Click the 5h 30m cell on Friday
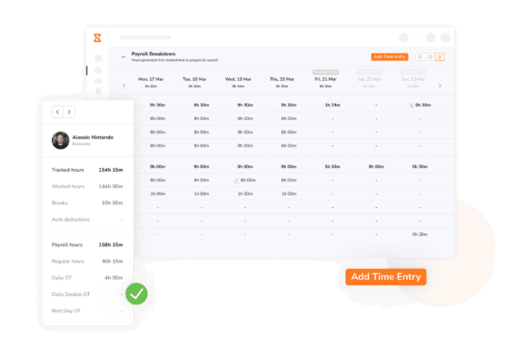The image size is (515, 346). coord(332,167)
